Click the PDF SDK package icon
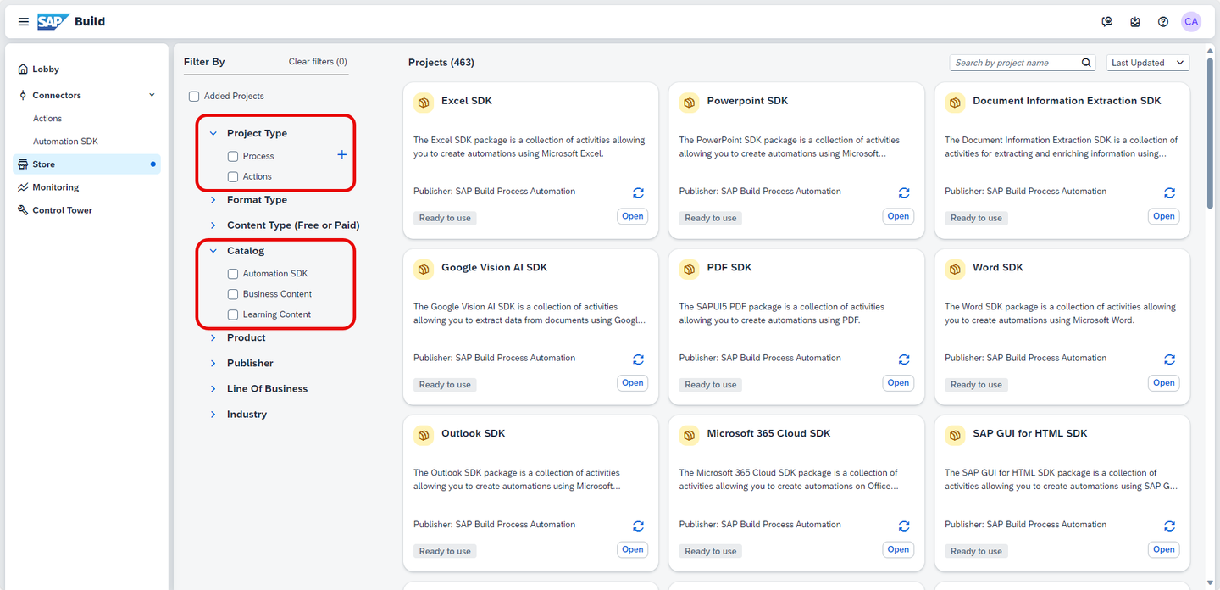Screen dimensions: 1220x590 point(690,270)
